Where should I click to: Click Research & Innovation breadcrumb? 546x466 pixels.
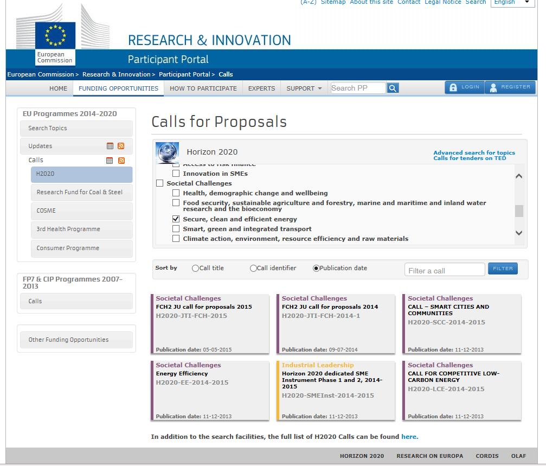tap(117, 74)
